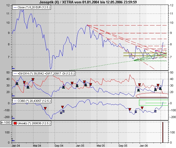Click the DI panel red triangle at the Jan 06 gridline
This screenshot has height=148, width=176.
139,85
